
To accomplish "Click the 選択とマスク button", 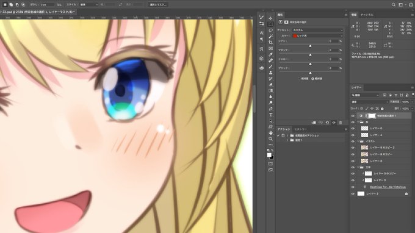I will point(158,4).
